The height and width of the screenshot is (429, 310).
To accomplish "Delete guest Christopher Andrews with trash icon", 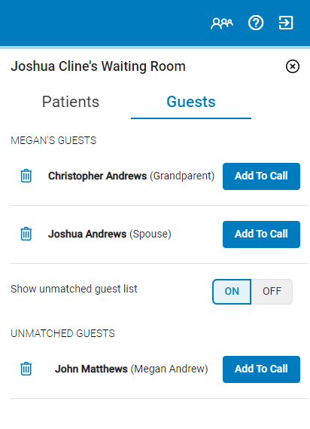I will 26,176.
